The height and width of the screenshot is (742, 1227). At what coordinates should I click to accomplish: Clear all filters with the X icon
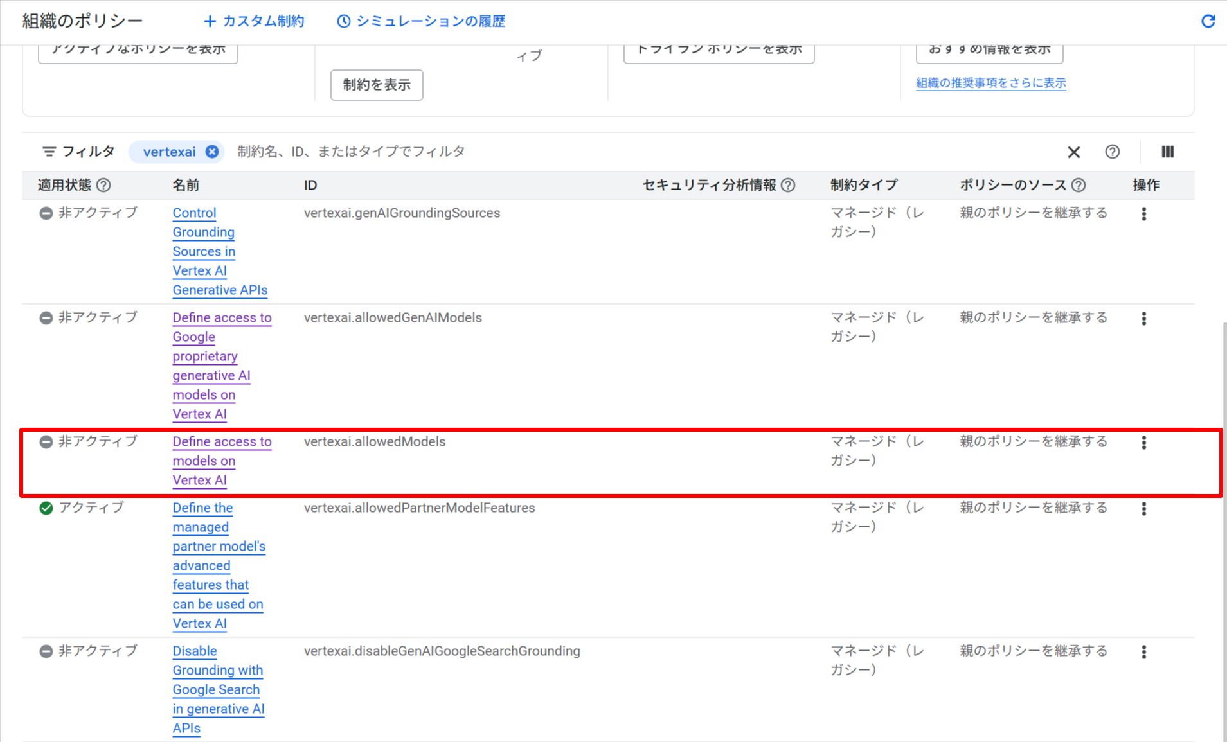[x=1073, y=152]
